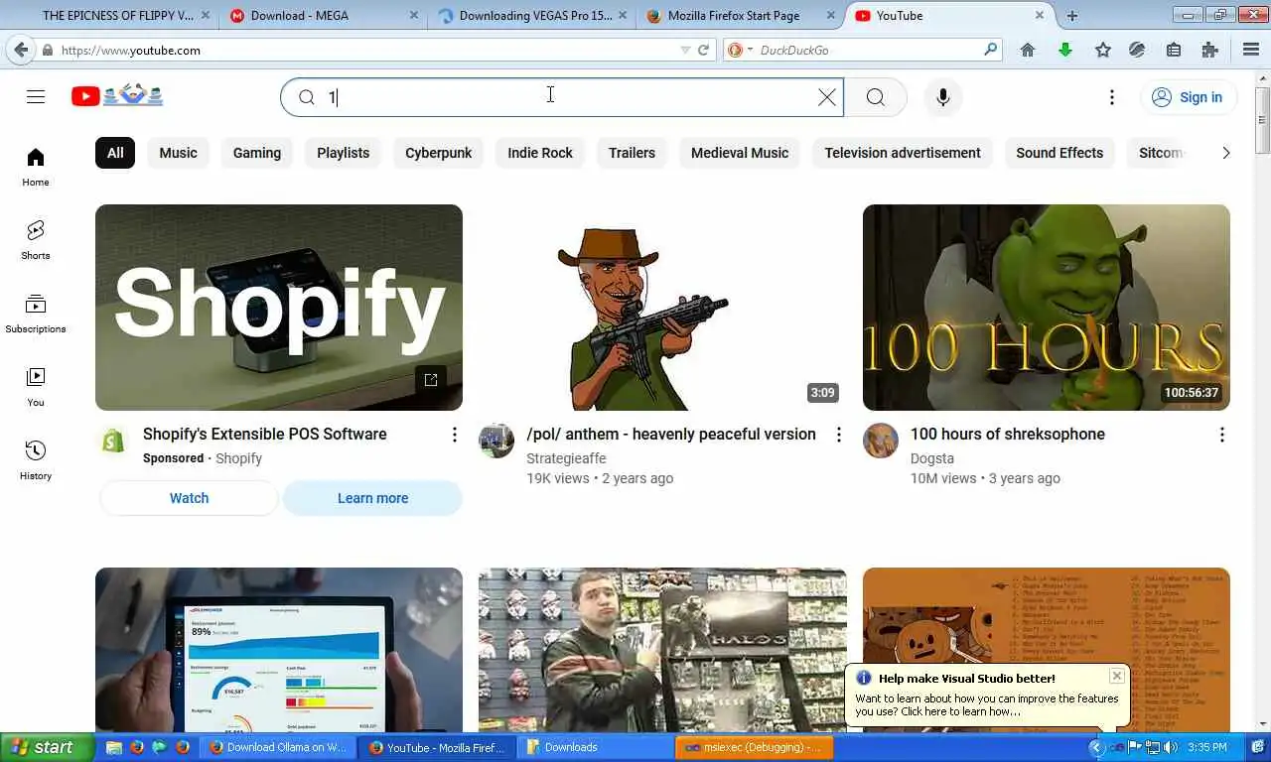Open the Dogsta channel name link
1271x762 pixels.
pyautogui.click(x=932, y=458)
